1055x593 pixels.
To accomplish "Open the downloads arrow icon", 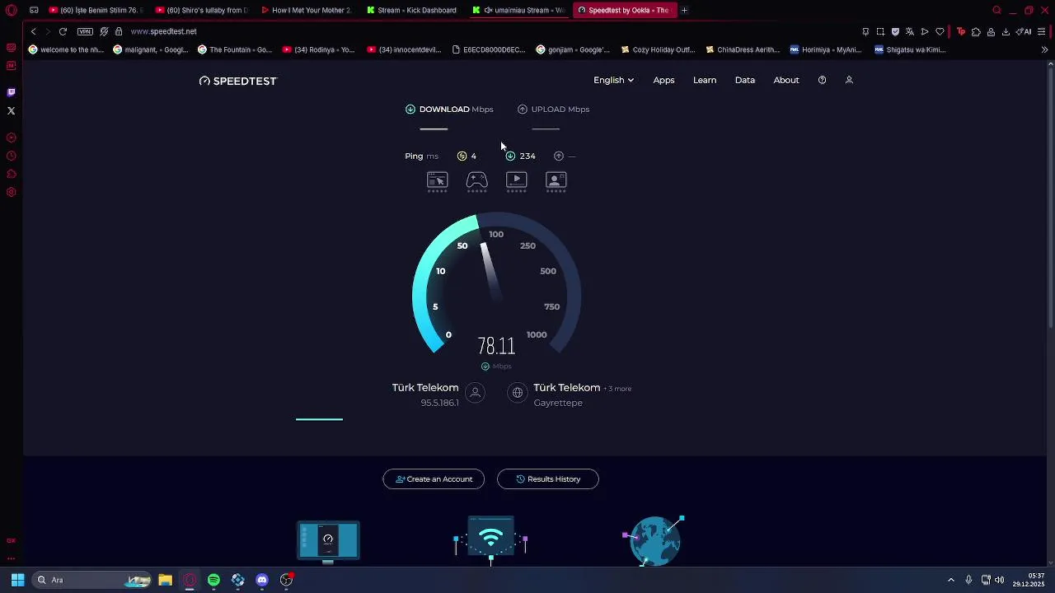I will (x=1006, y=31).
